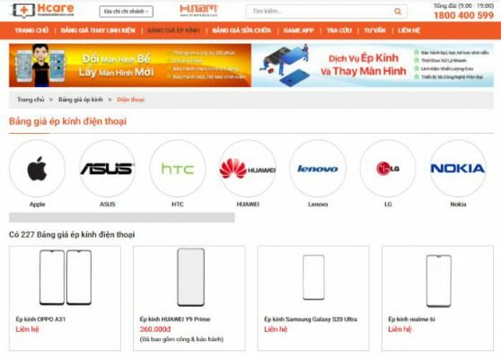Select the ASUS brand logo
The height and width of the screenshot is (359, 501).
pos(108,169)
